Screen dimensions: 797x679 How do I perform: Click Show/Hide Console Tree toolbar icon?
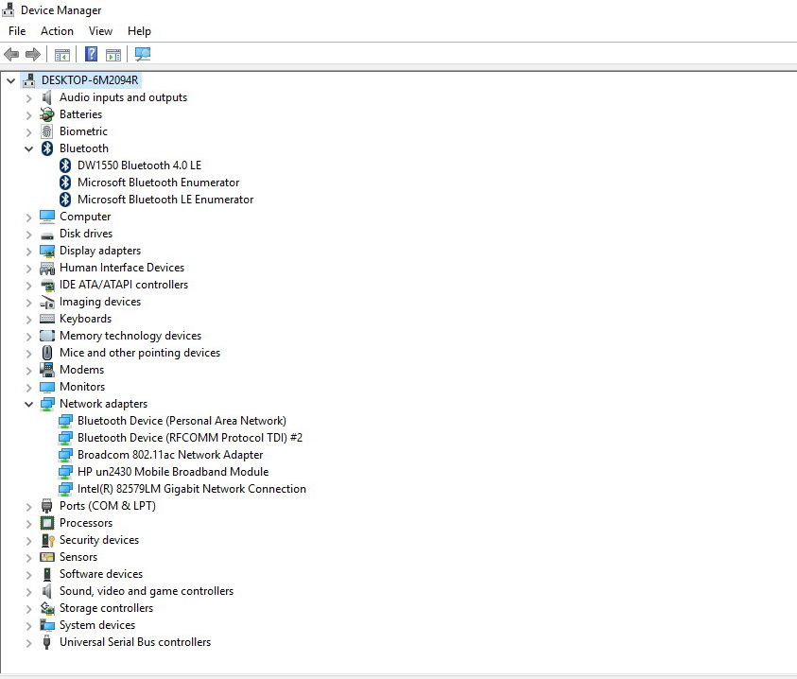pyautogui.click(x=62, y=55)
